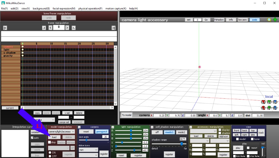Collapse the camera panel
Image resolution: width=279 pixels, height=158 pixels.
pyautogui.click(x=79, y=127)
